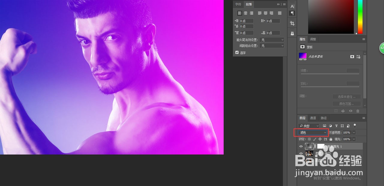Click lock image pixels brush icon
The width and height of the screenshot is (384, 186).
(315, 139)
